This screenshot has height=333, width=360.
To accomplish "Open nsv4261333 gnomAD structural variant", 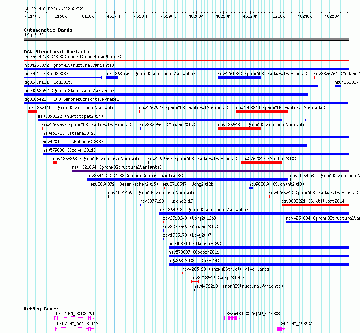I will tap(263, 74).
